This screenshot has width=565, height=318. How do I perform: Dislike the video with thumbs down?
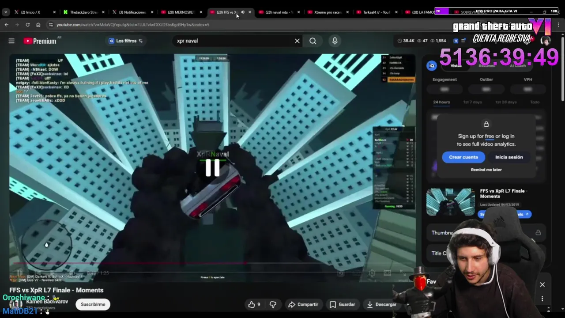[273, 304]
